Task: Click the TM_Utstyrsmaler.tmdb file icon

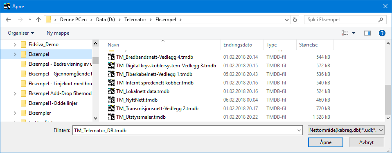Action: pos(111,117)
